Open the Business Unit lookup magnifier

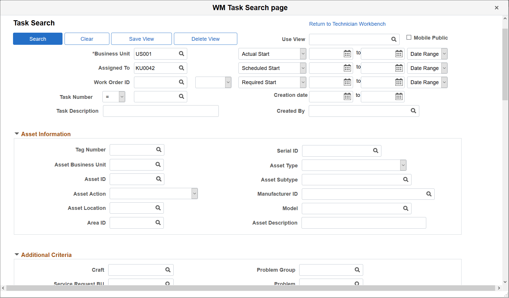181,53
